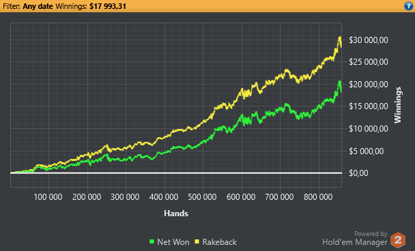This screenshot has width=415, height=251.
Task: Click the peak of the green Net Won line
Action: point(340,82)
